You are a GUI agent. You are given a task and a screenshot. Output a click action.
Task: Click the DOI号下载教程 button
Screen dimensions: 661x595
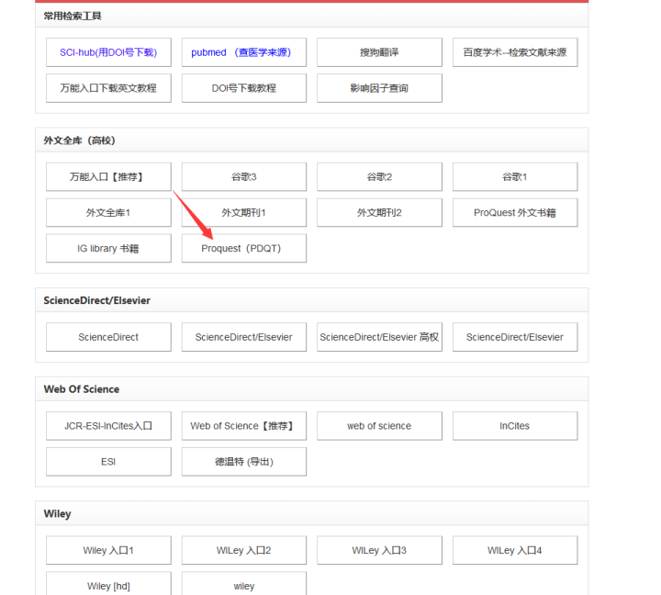pos(243,88)
